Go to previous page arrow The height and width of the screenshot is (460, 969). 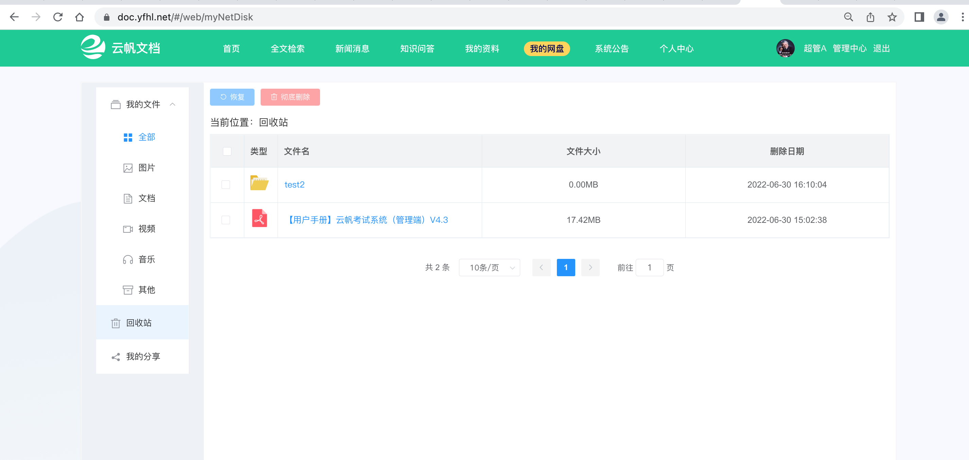click(x=541, y=267)
